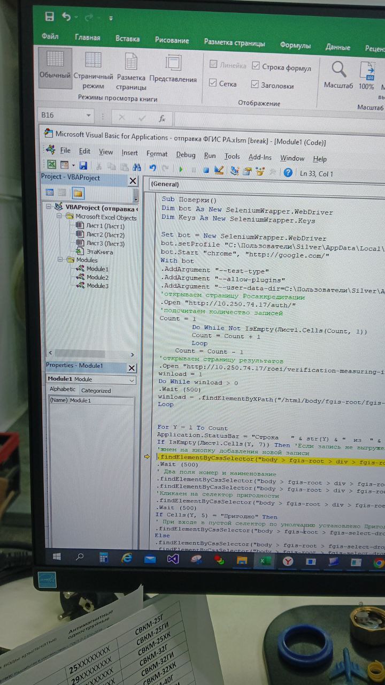Click the VBA toolbar Save icon
This screenshot has height=685, width=385.
83,166
